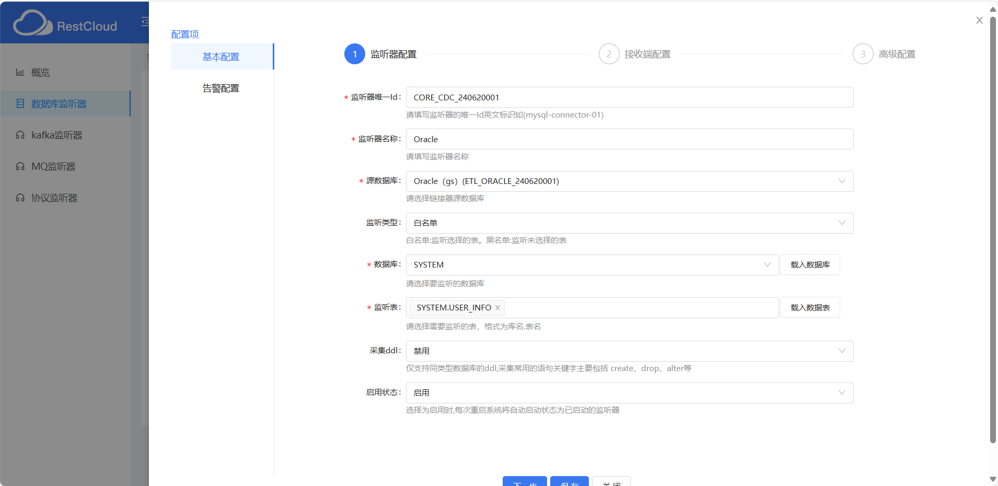Screen dimensions: 998x486
Task: Click the MQ监听器 headphone icon
Action: click(20, 166)
